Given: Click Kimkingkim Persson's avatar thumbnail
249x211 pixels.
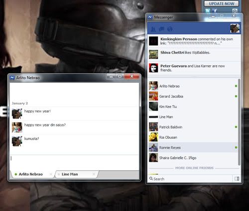Looking at the screenshot, I should pos(153,41).
